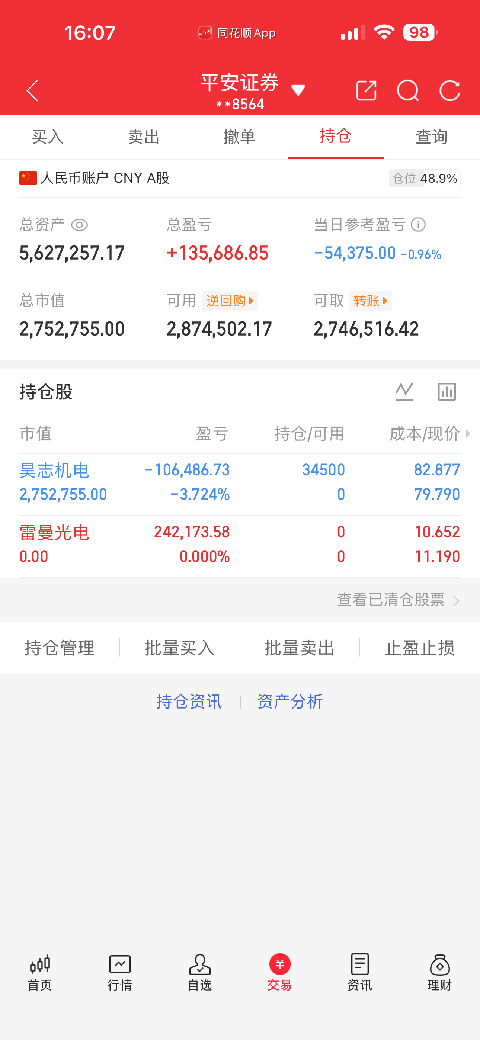Tap the 持仓股 section title
Image resolution: width=480 pixels, height=1040 pixels.
click(x=46, y=392)
